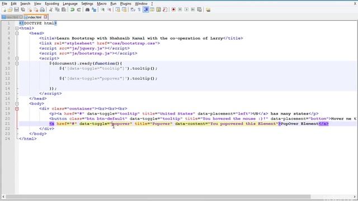Click the Close document toolbar icon
The image size is (358, 201).
(x=30, y=10)
